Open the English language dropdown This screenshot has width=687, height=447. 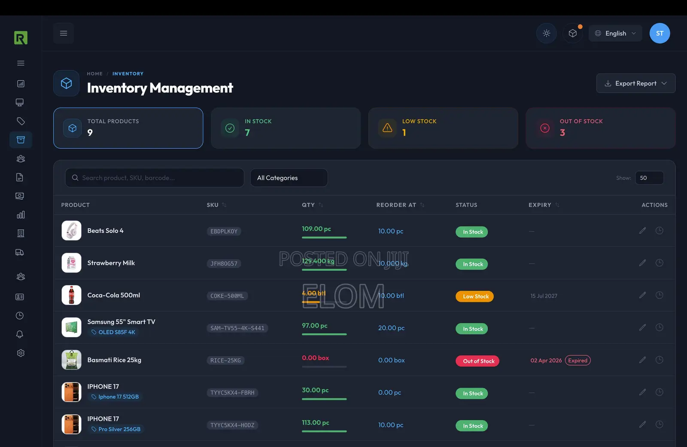coord(615,33)
